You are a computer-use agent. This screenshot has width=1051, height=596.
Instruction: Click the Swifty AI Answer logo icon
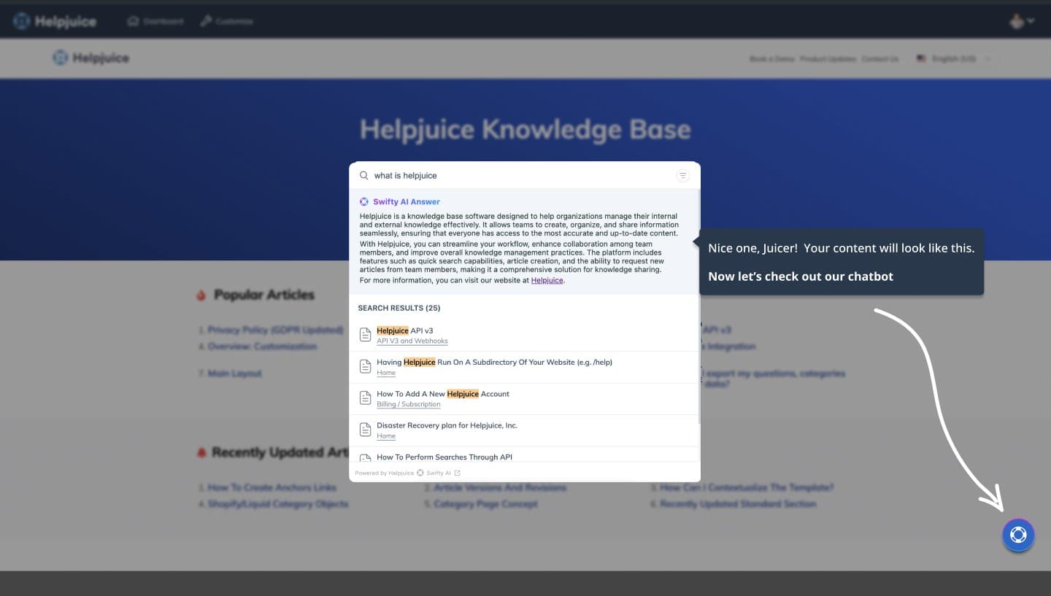click(x=364, y=202)
